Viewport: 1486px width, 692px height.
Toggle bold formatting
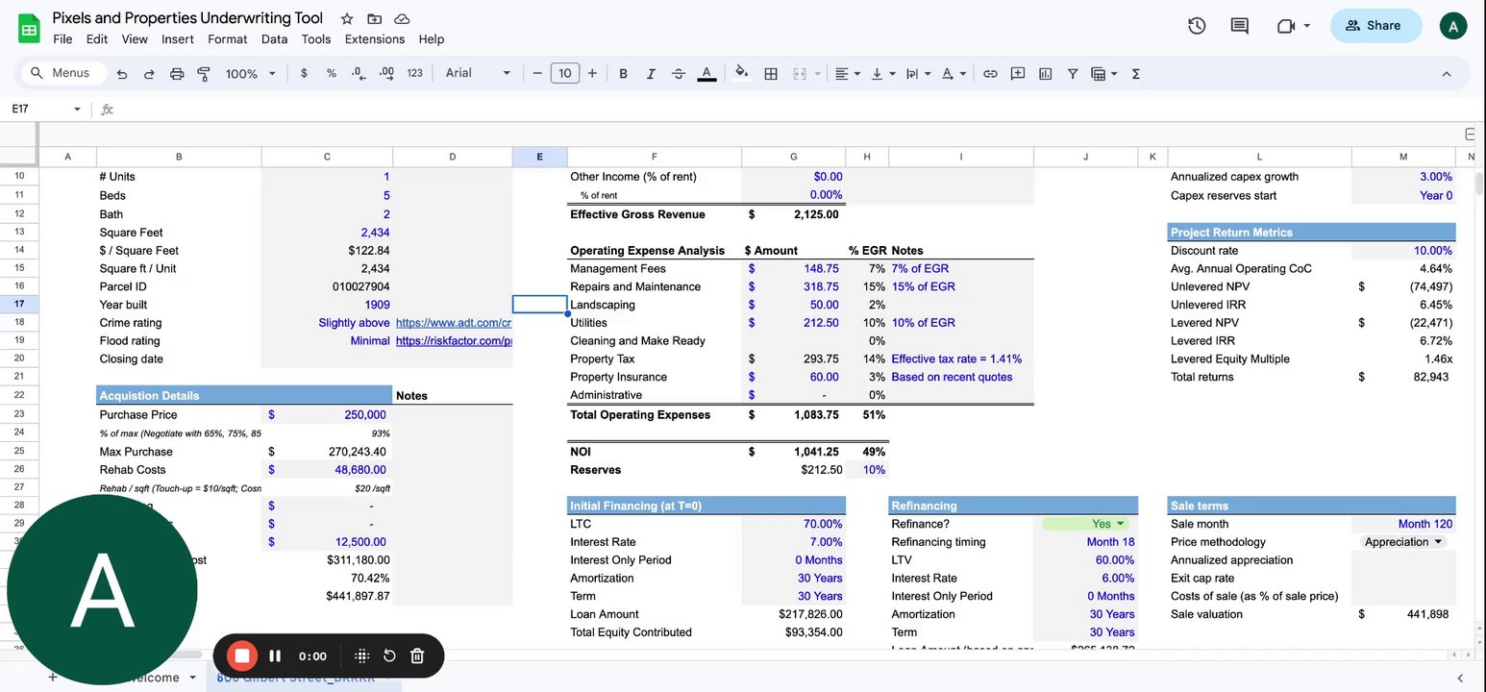click(x=623, y=74)
